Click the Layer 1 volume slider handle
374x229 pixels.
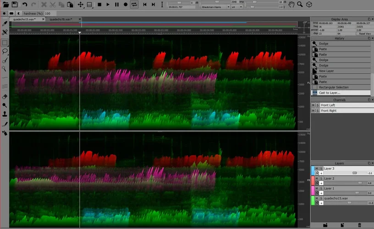click(357, 193)
